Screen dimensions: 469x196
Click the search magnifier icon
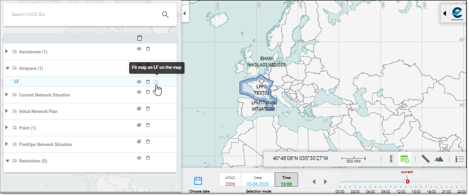(165, 14)
